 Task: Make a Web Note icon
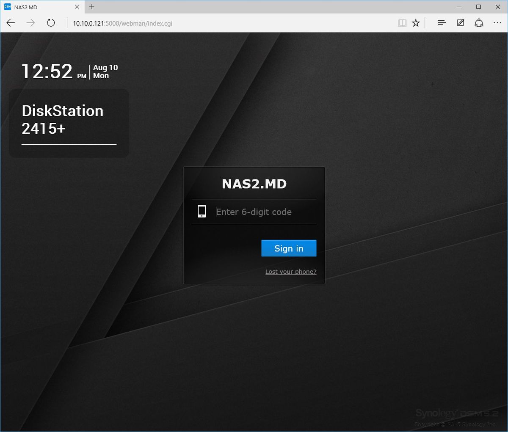click(x=461, y=23)
